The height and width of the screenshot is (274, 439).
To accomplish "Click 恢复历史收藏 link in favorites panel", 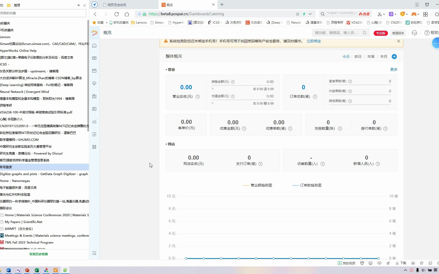I will [x=39, y=254].
